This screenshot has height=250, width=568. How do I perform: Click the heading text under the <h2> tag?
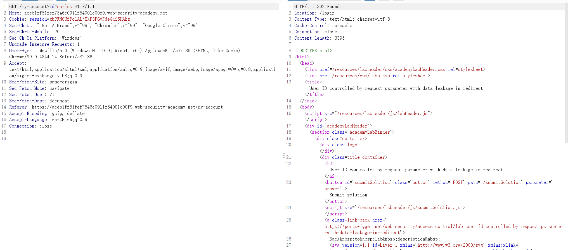[x=416, y=170]
